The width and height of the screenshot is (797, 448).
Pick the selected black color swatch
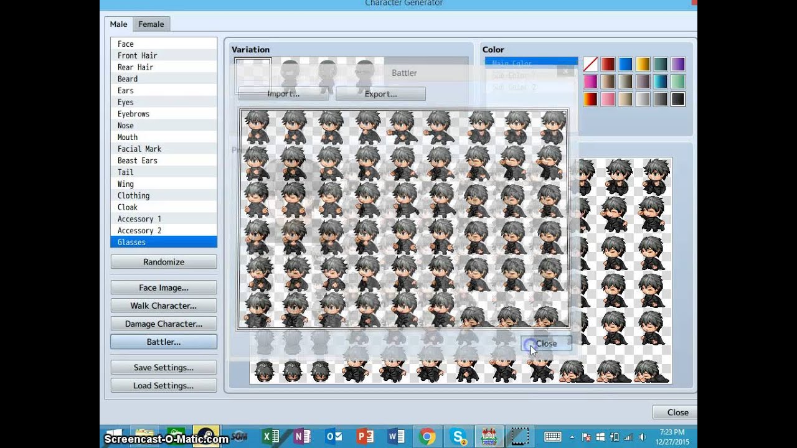[678, 99]
